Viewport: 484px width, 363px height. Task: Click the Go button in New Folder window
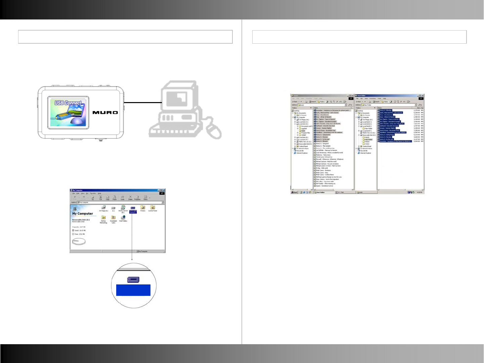pyautogui.click(x=420, y=105)
